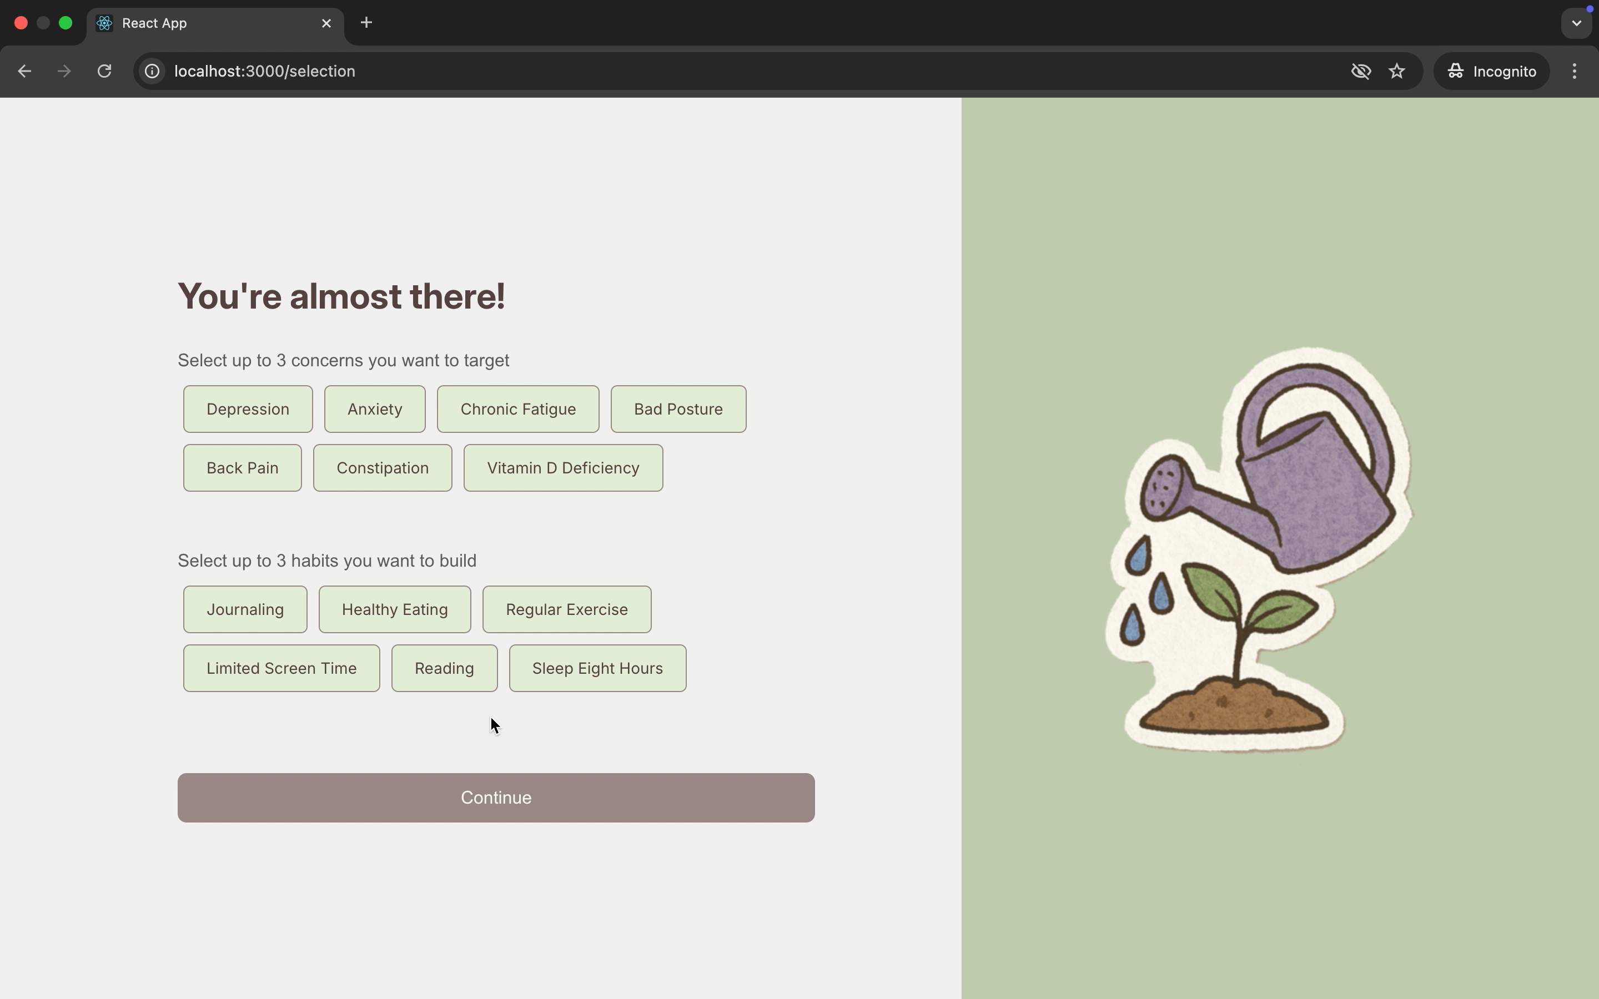The width and height of the screenshot is (1599, 999).
Task: Select the Limited Screen Time habit
Action: 281,668
